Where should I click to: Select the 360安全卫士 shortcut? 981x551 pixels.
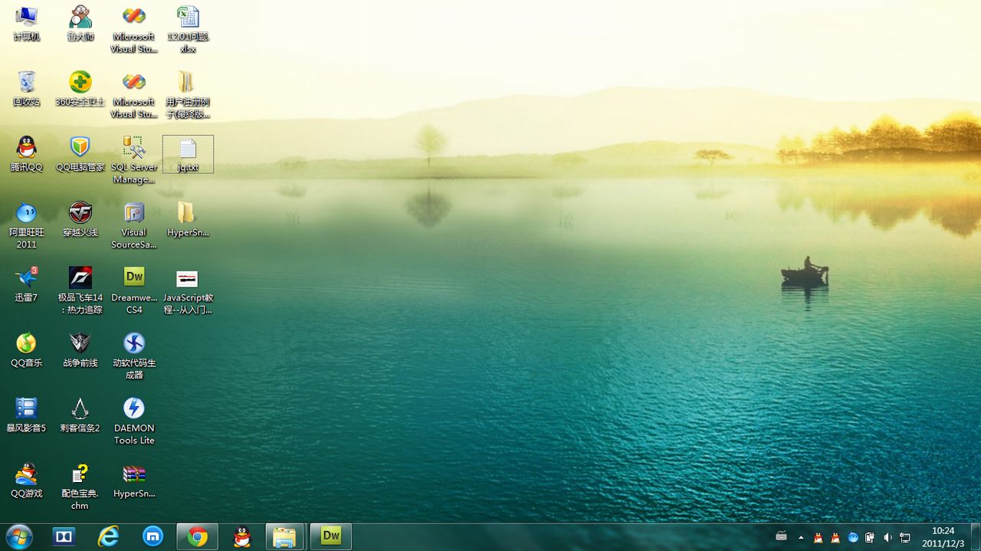coord(80,89)
